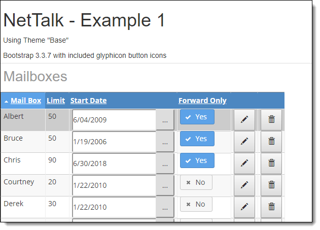Screen dimensions: 320x230
Task: Sort by the Limit column header
Action: coord(56,101)
